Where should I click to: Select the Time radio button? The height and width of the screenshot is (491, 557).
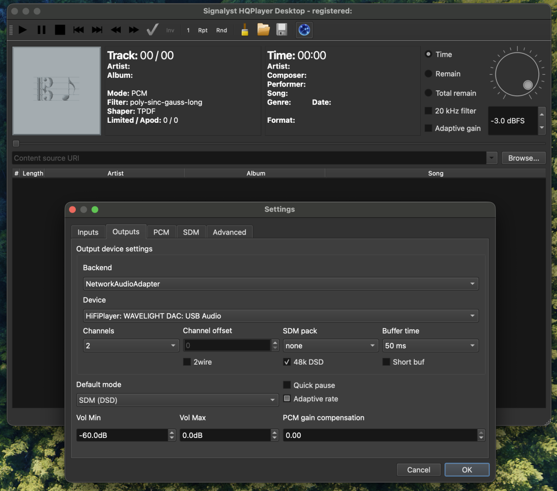(x=429, y=54)
